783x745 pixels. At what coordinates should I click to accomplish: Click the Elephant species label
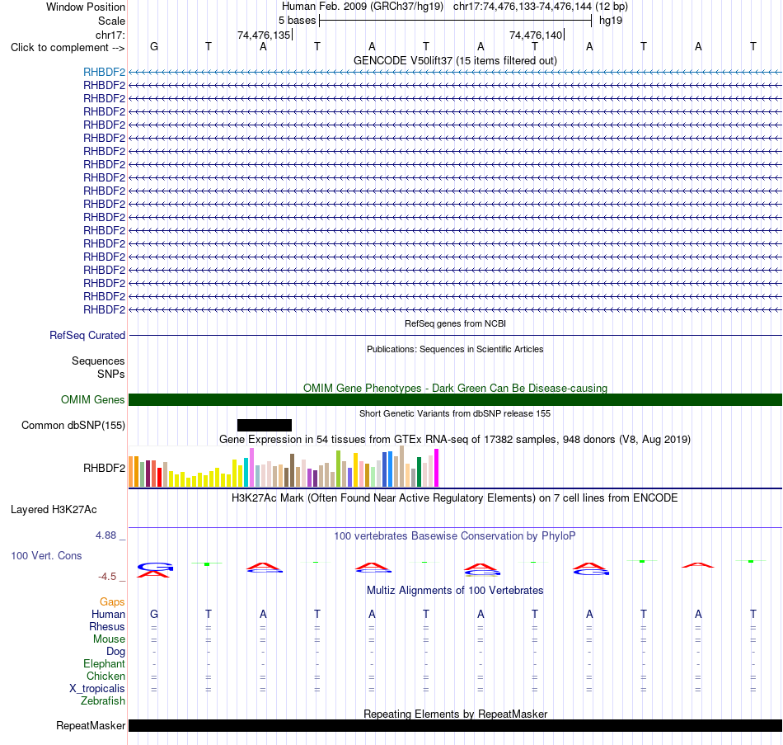pos(104,663)
